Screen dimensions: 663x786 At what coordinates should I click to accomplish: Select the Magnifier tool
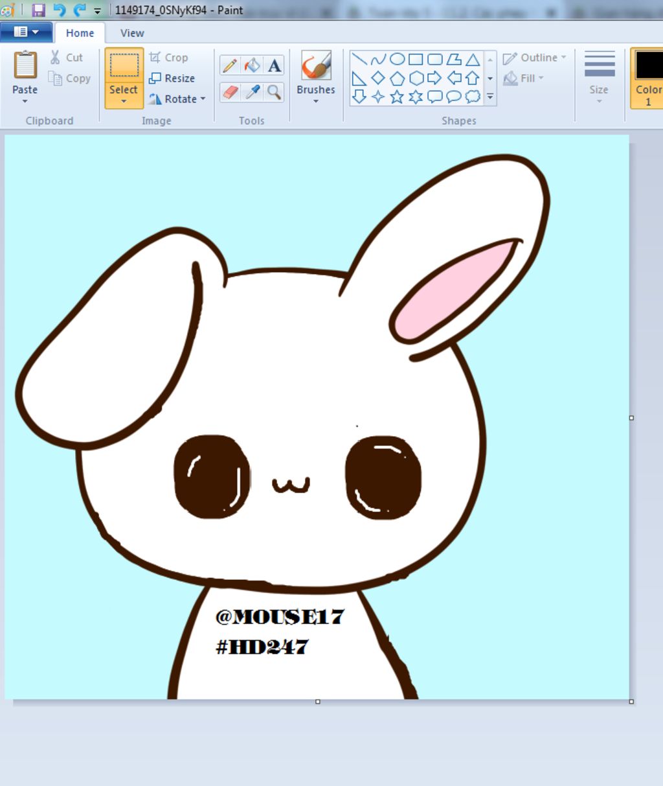[x=275, y=92]
